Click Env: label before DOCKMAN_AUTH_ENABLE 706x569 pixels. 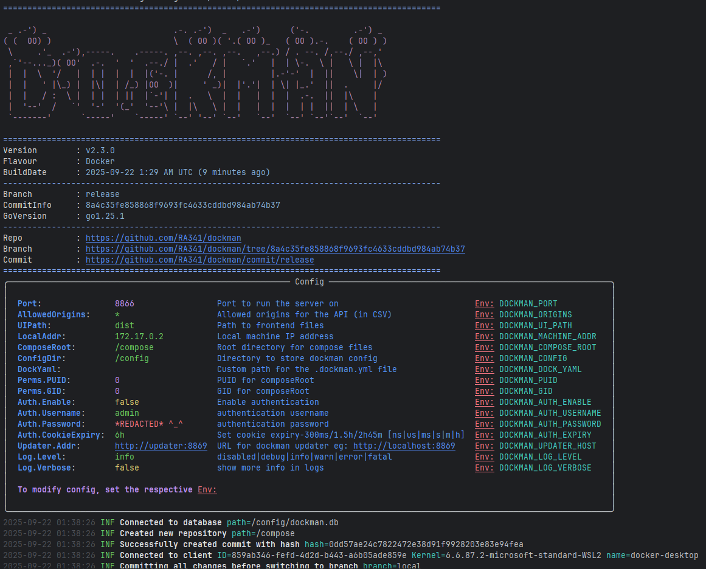click(x=484, y=402)
